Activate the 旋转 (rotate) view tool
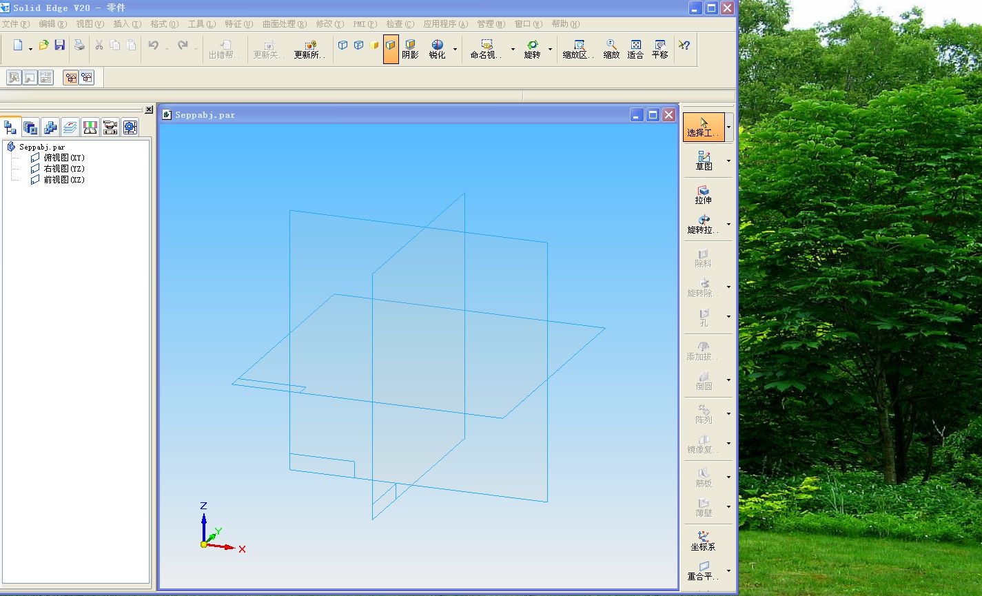This screenshot has height=596, width=982. 532,50
